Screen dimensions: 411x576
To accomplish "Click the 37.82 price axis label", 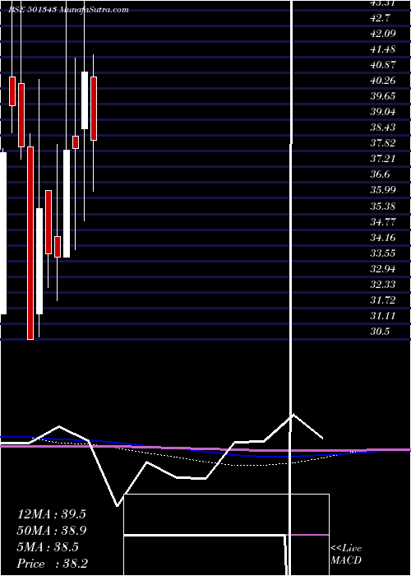I will click(x=383, y=143).
